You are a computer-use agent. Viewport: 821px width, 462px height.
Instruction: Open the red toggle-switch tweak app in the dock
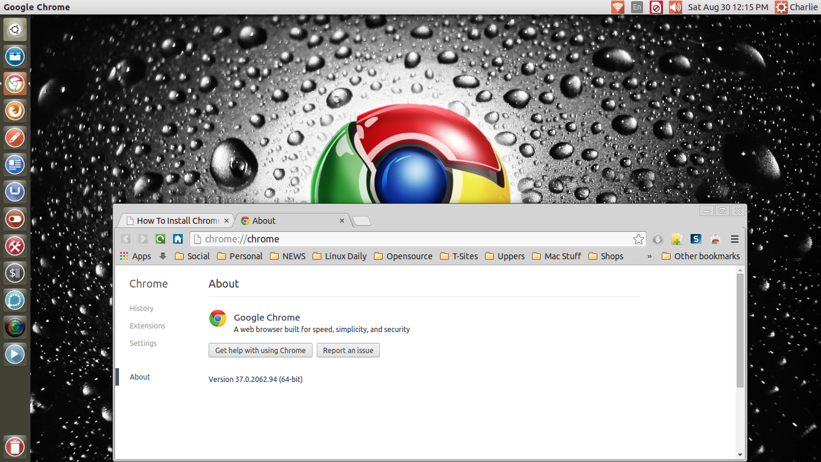click(x=15, y=219)
